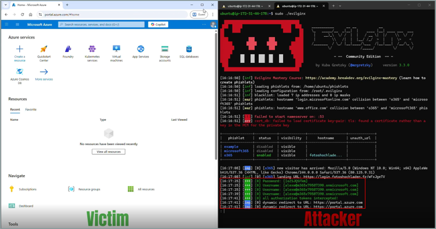Image resolution: width=436 pixels, height=229 pixels.
Task: Open Virtual machines service icon
Action: [x=116, y=49]
